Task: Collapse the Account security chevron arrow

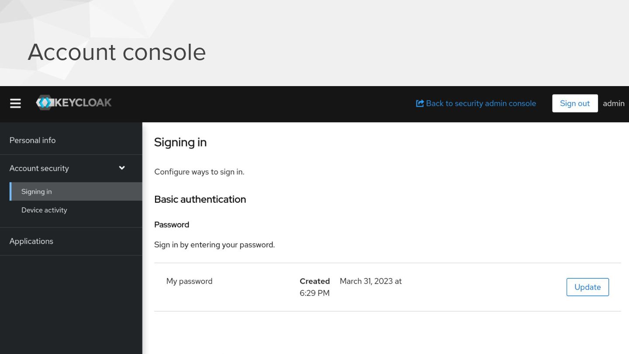Action: click(122, 168)
